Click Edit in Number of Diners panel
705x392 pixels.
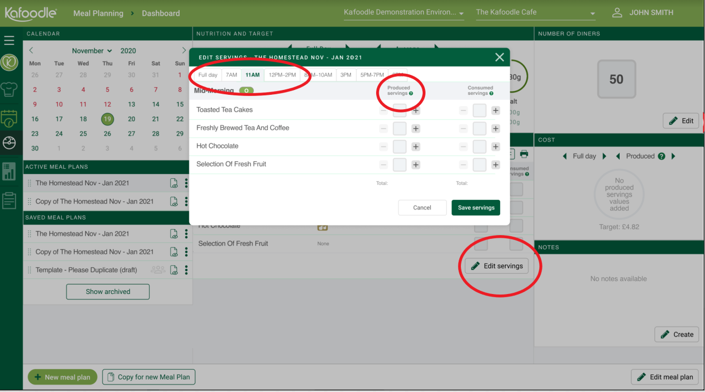[x=681, y=121]
